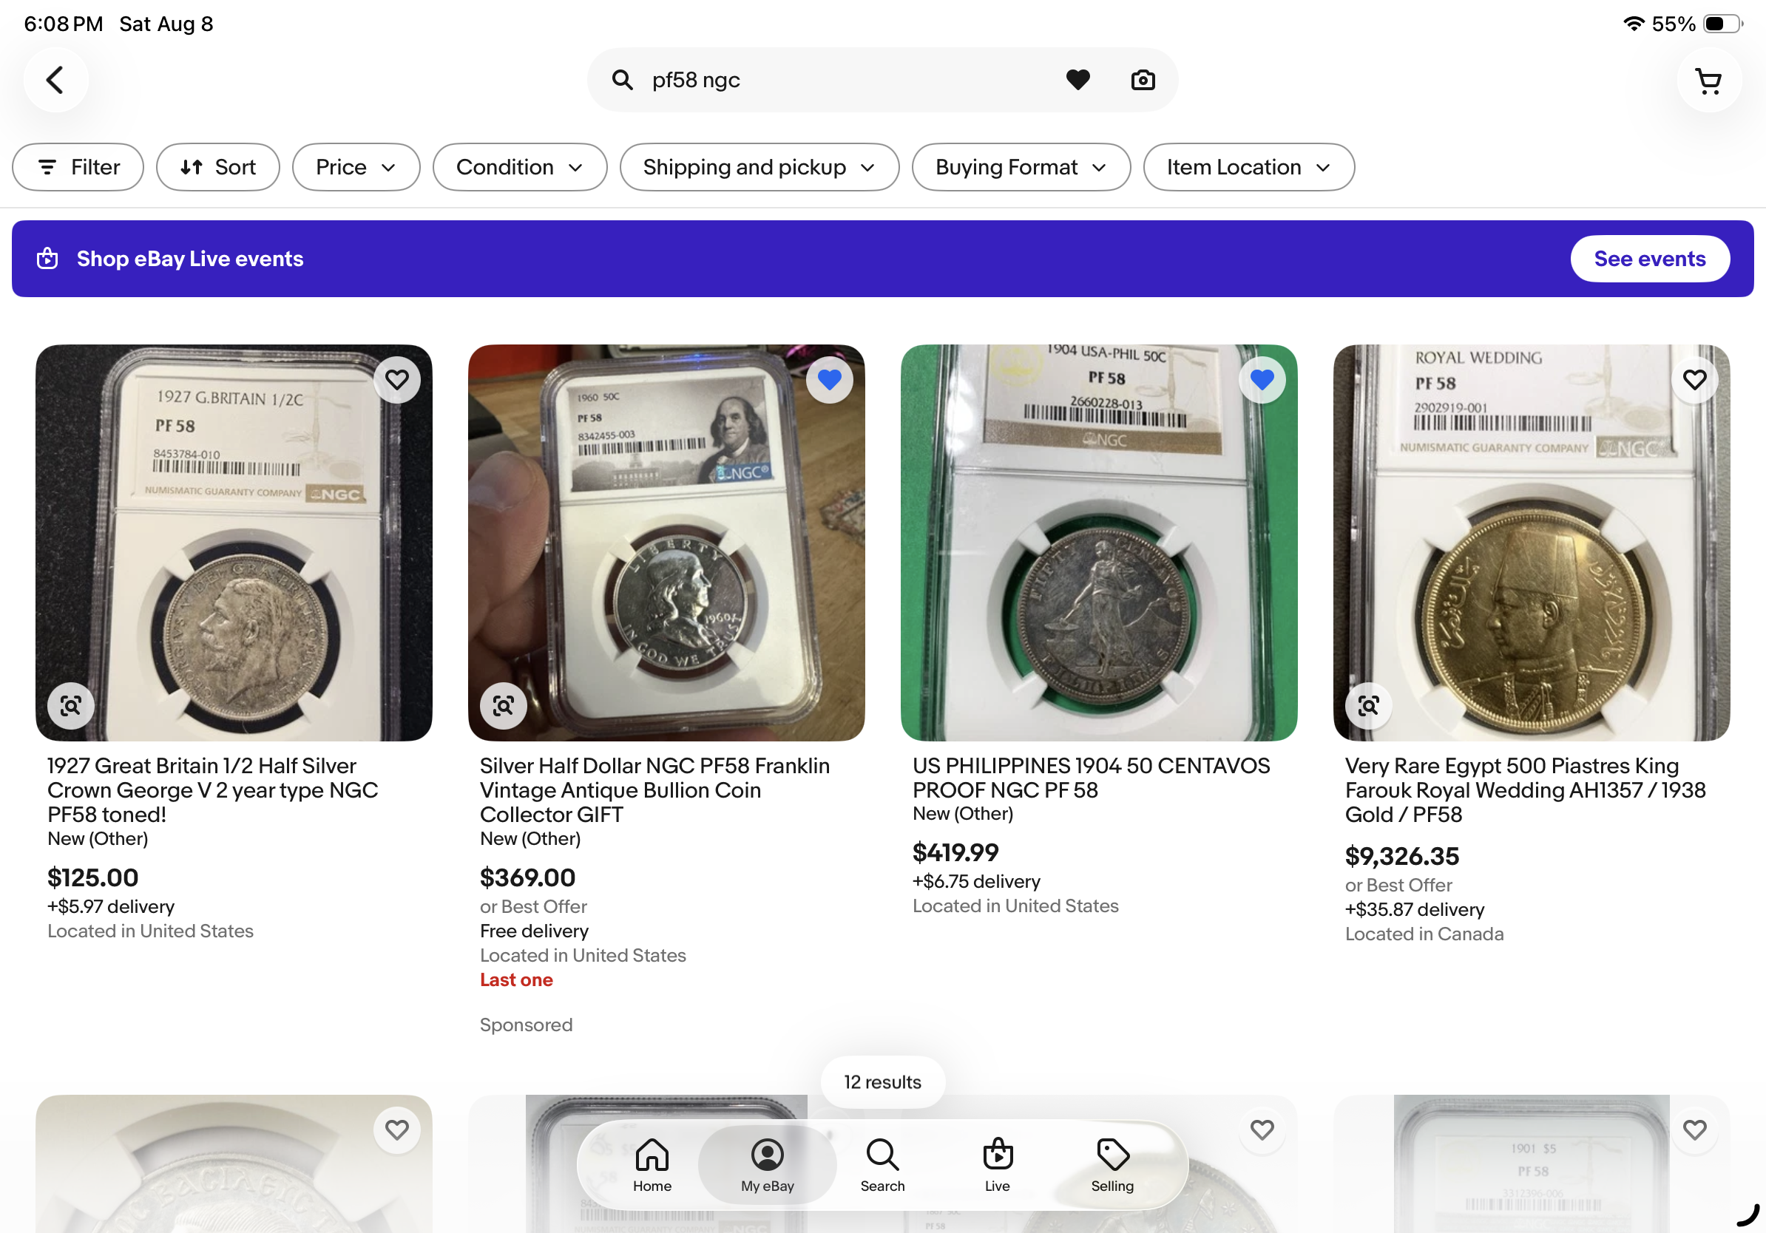This screenshot has width=1766, height=1233.
Task: Open the Filter options
Action: 78,167
